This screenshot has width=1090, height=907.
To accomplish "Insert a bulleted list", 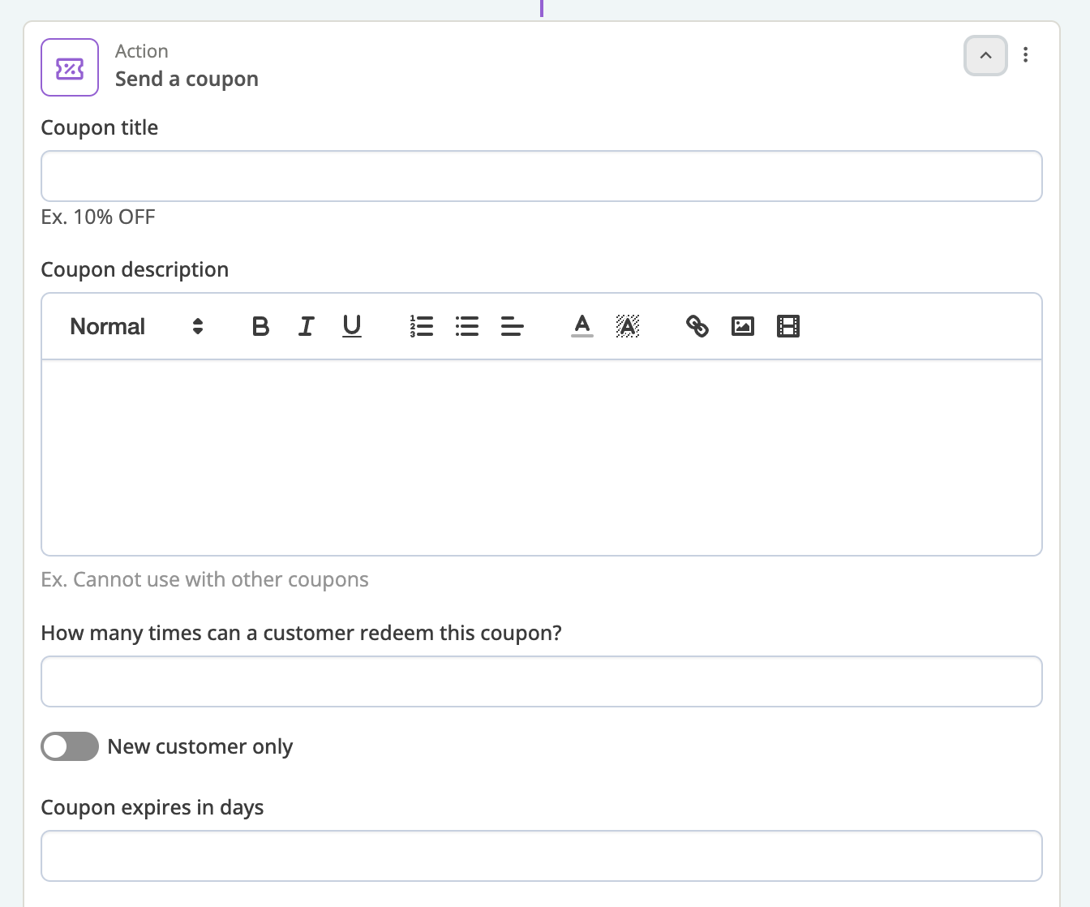I will [467, 326].
